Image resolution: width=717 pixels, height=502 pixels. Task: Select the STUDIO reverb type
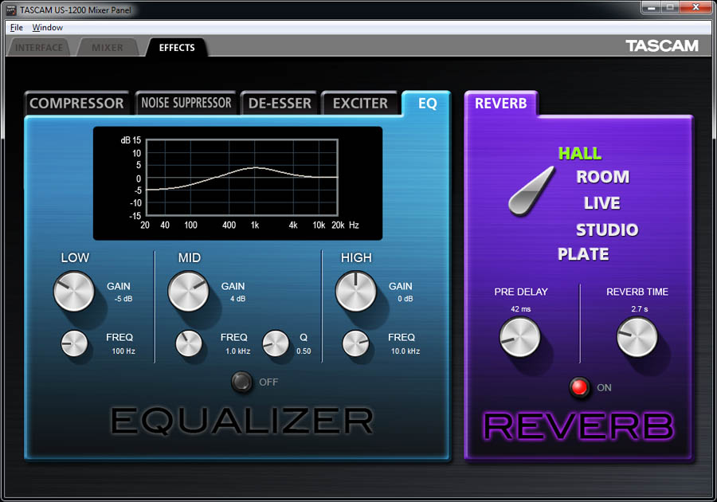607,229
